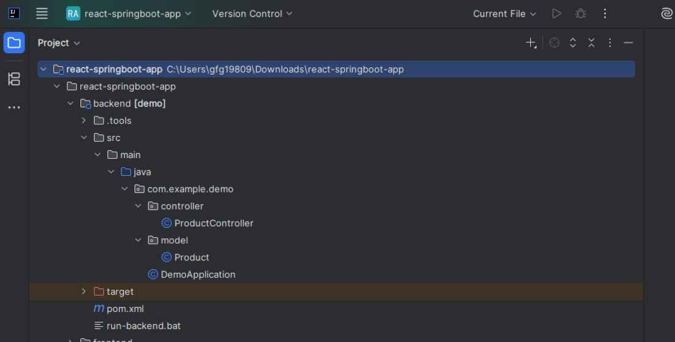Select the target folder row
The height and width of the screenshot is (342, 675).
(x=336, y=292)
